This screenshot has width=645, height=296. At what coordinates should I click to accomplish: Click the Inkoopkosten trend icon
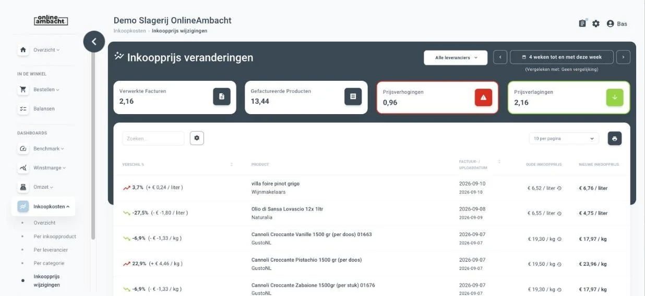tap(23, 206)
